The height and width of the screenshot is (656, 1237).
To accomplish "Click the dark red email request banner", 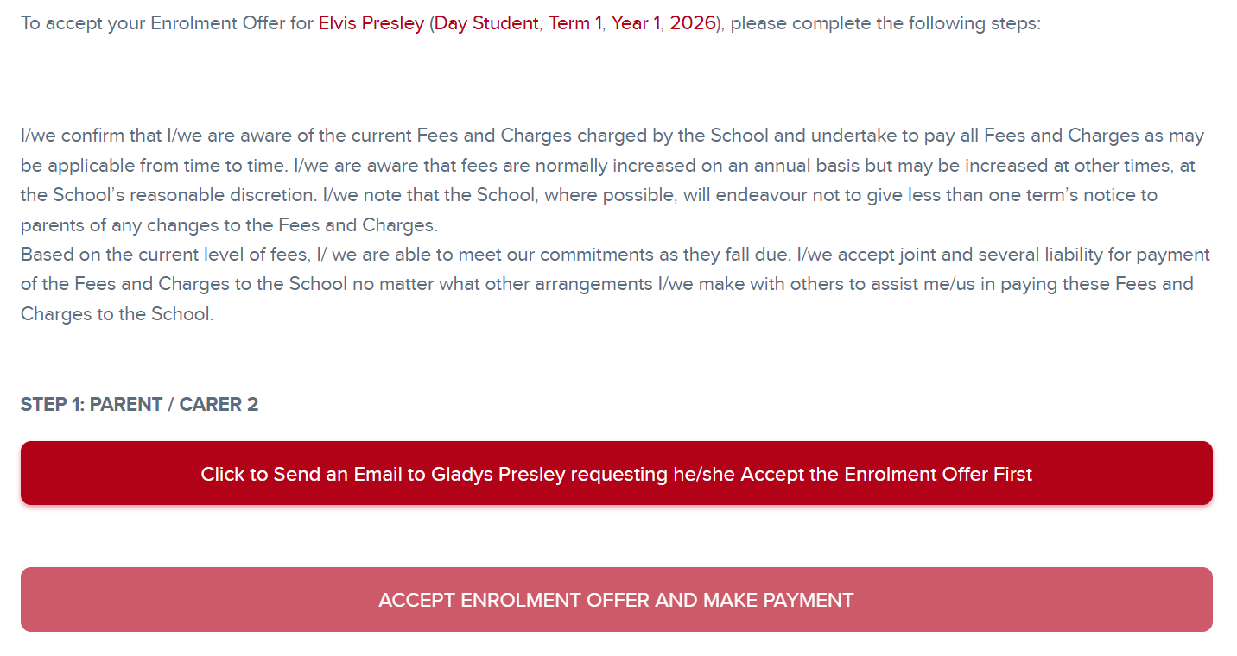I will click(x=616, y=473).
